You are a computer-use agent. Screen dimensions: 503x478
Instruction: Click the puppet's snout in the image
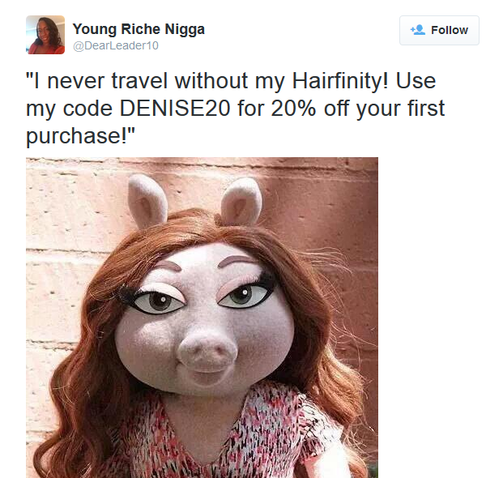pos(208,352)
